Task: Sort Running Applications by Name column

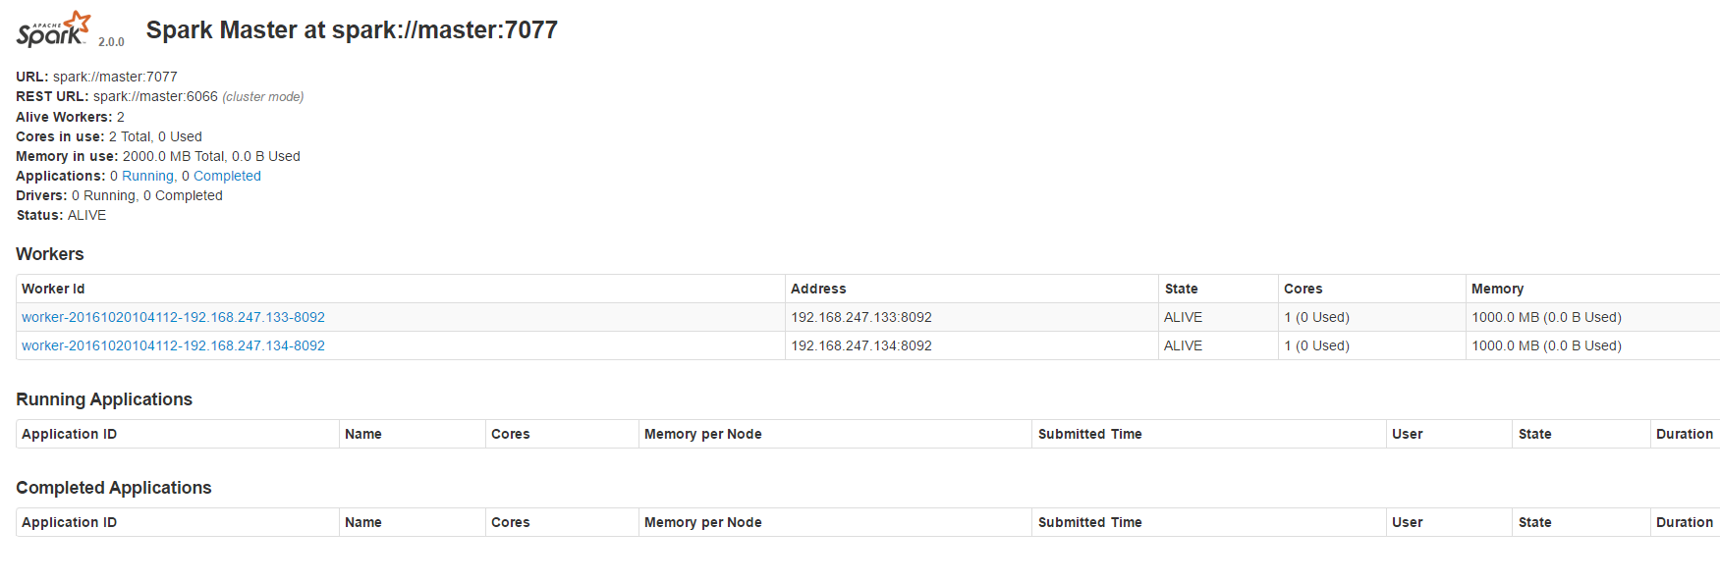Action: (363, 434)
